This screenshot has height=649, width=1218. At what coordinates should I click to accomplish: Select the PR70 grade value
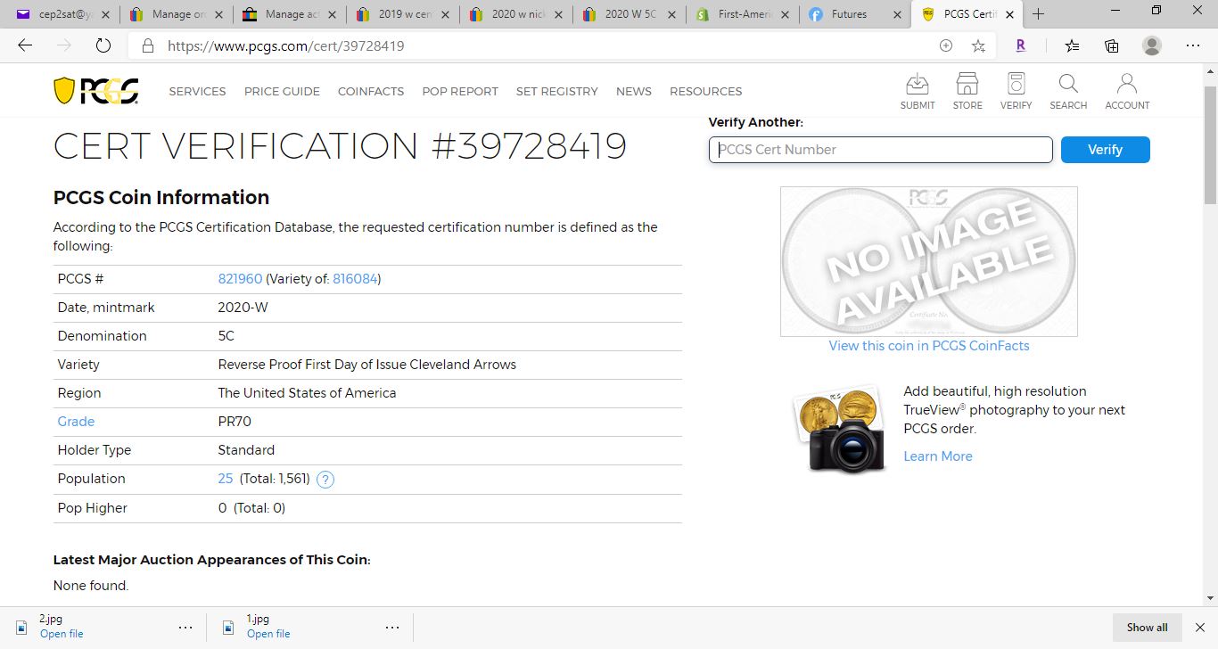point(235,422)
